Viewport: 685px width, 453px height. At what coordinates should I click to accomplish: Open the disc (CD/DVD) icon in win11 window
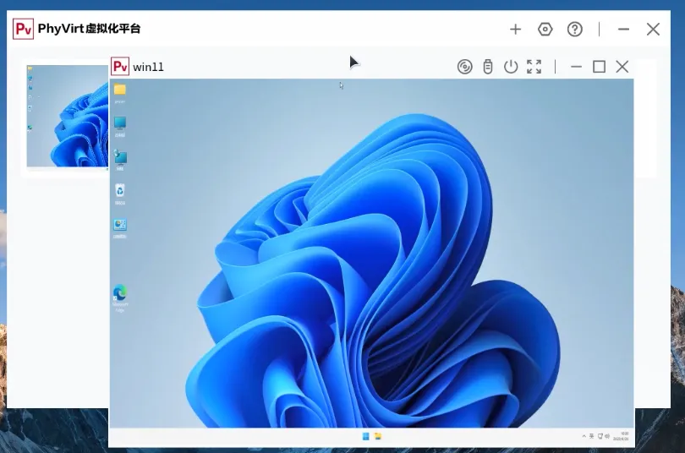(465, 67)
